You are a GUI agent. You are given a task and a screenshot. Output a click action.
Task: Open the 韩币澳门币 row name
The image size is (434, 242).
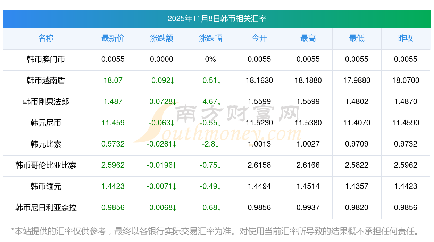46,59
